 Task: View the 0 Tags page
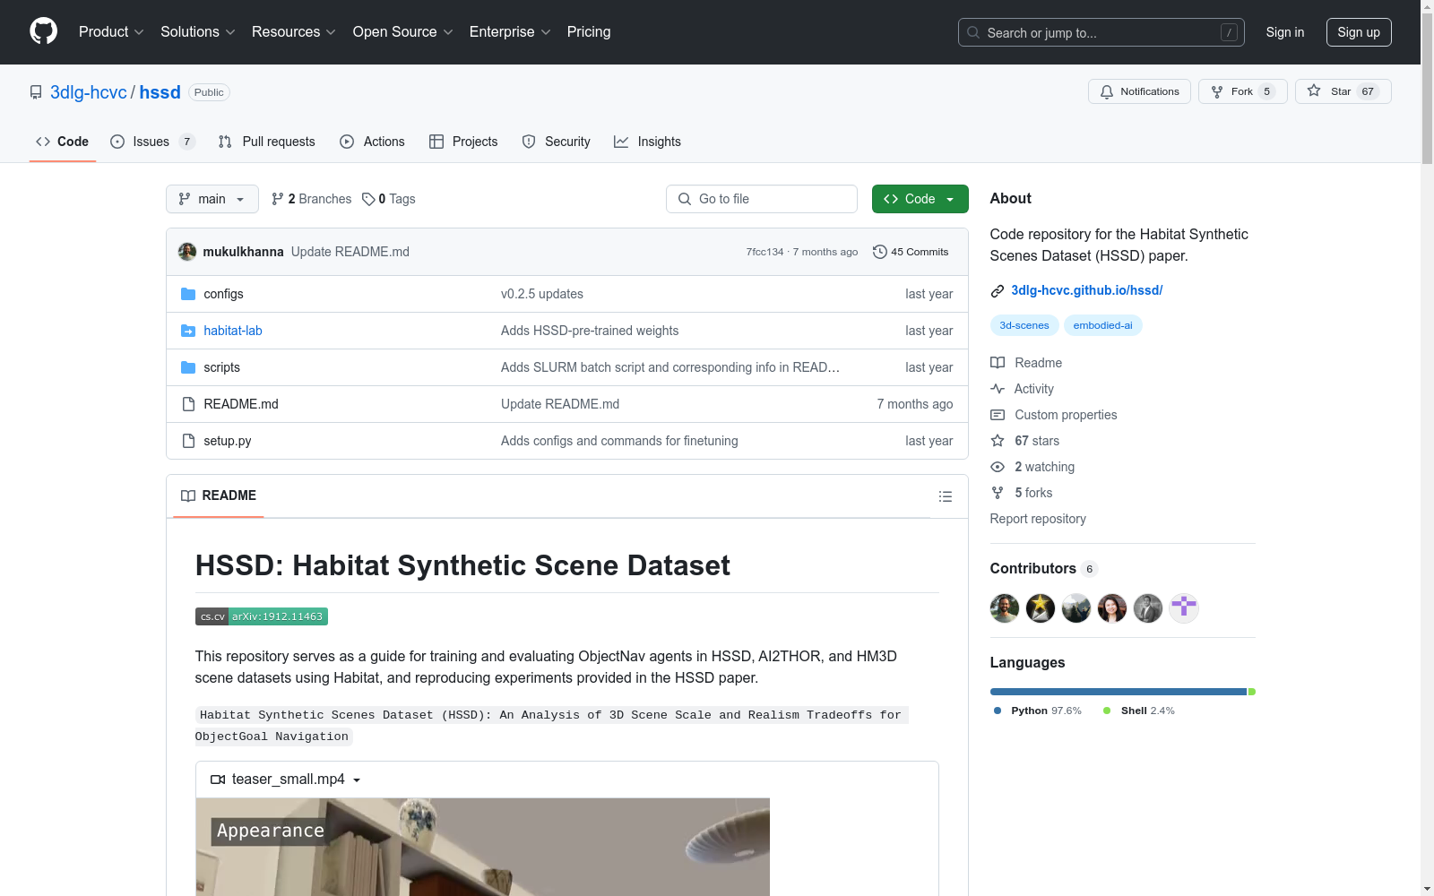point(389,199)
